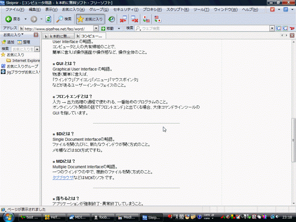Translate English to Japanese flag icon
The width and height of the screenshot is (296, 222).
[x=157, y=19]
